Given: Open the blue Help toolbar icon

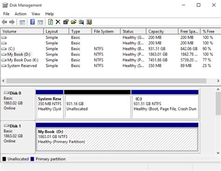Looking at the screenshot, I should (x=33, y=22).
